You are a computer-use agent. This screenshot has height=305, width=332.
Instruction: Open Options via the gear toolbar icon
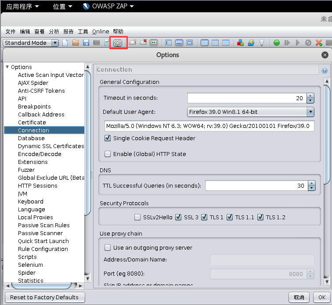point(118,43)
